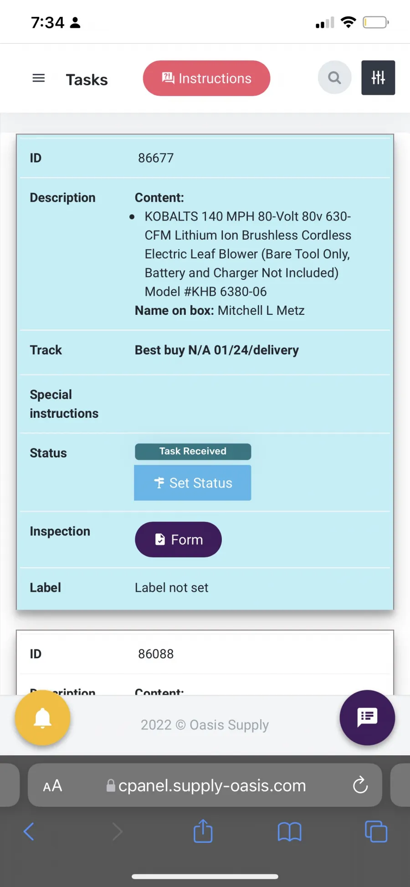Open the hamburger navigation menu

(x=39, y=78)
